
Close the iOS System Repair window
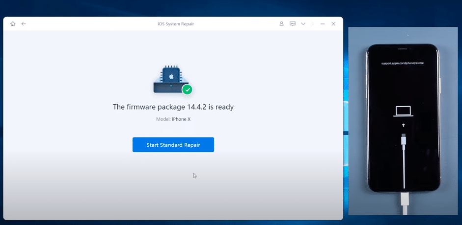tap(333, 23)
